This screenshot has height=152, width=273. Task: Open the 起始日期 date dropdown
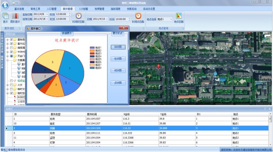click(x=47, y=14)
